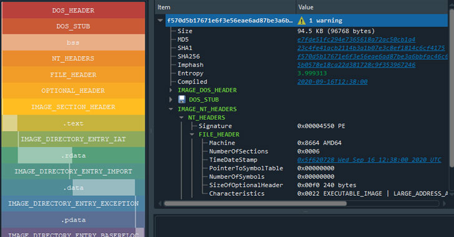Screen dimensions: 454x237
Task: Collapse the NT_HEADERS subtree
Action: pyautogui.click(x=181, y=118)
